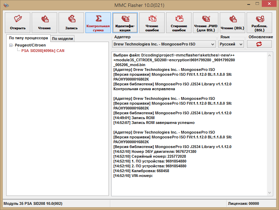Click the log scrollbar down arrow
279x210 pixels.
coord(270,192)
